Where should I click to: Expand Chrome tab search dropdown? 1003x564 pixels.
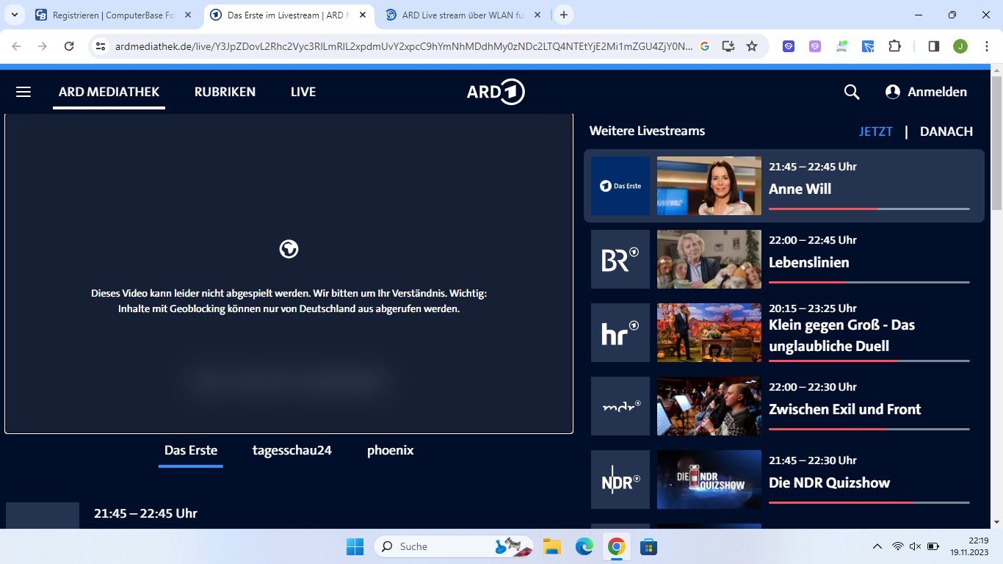(14, 15)
